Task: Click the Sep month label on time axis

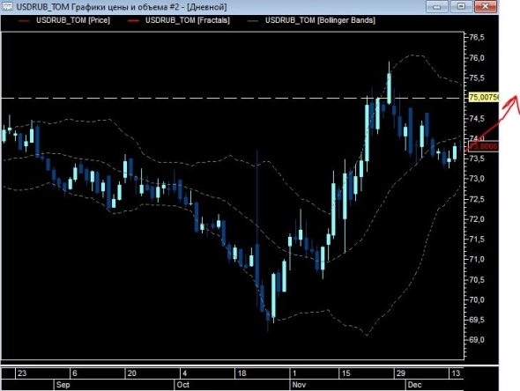Action: 63,385
